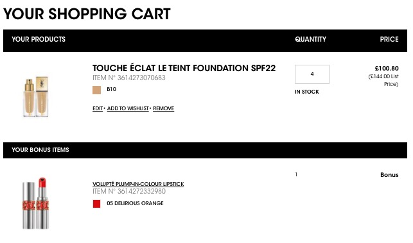Open the Volupté Plump-In-Colour Lipstick link
Image resolution: width=413 pixels, height=243 pixels.
point(138,184)
